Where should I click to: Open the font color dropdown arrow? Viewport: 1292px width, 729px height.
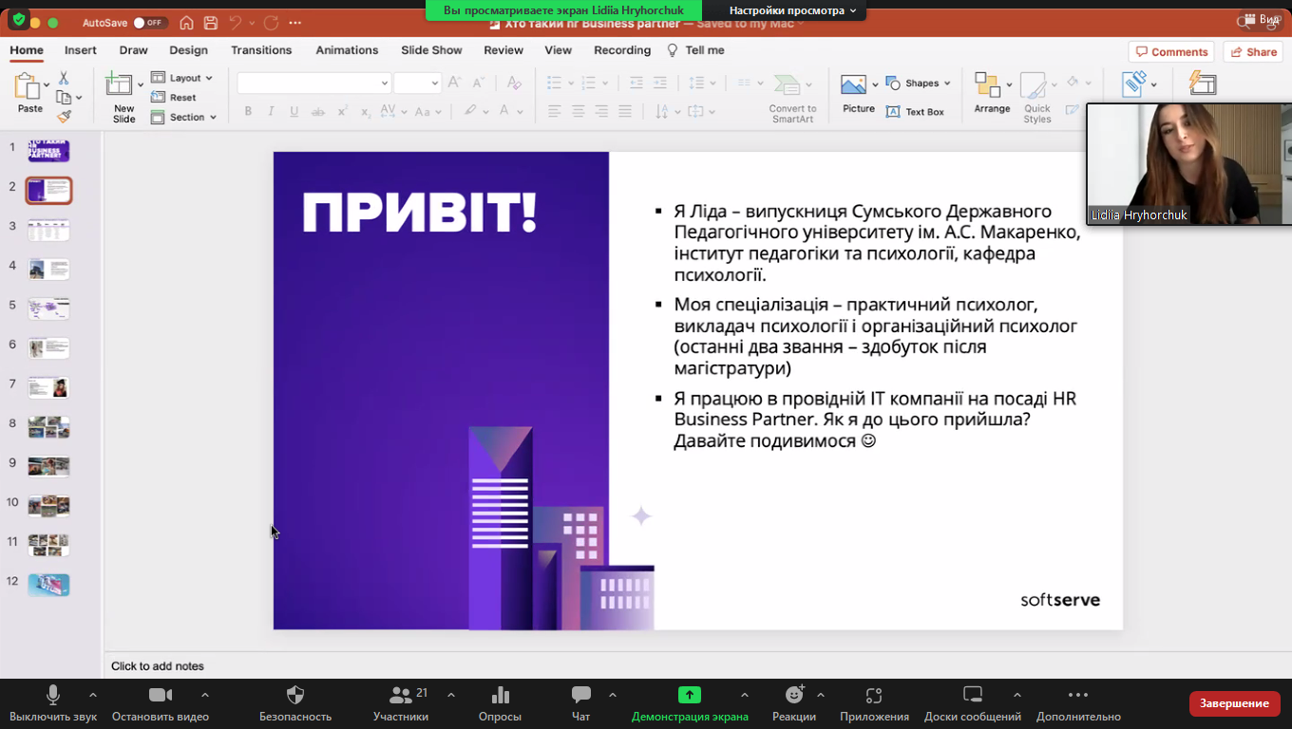pyautogui.click(x=520, y=111)
